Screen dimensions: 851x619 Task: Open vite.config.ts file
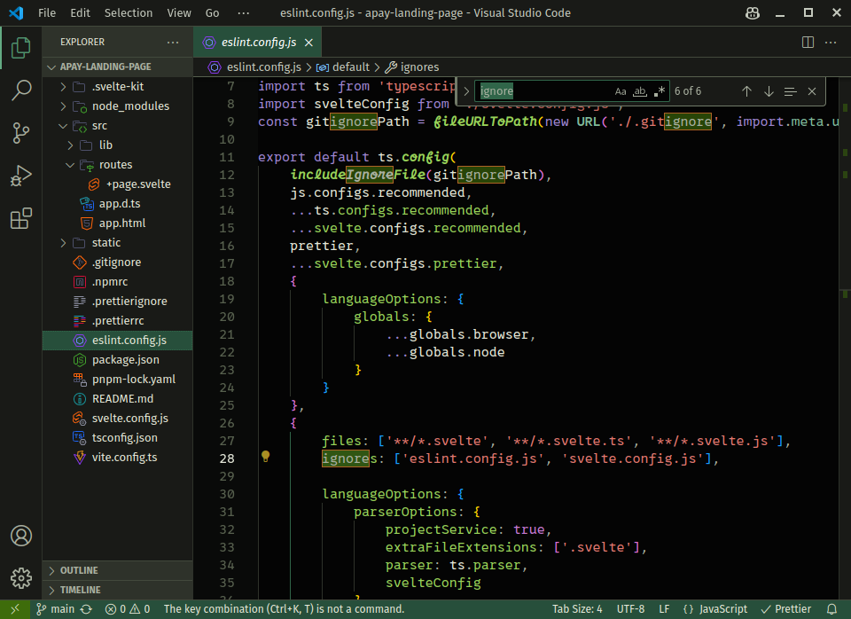click(118, 458)
